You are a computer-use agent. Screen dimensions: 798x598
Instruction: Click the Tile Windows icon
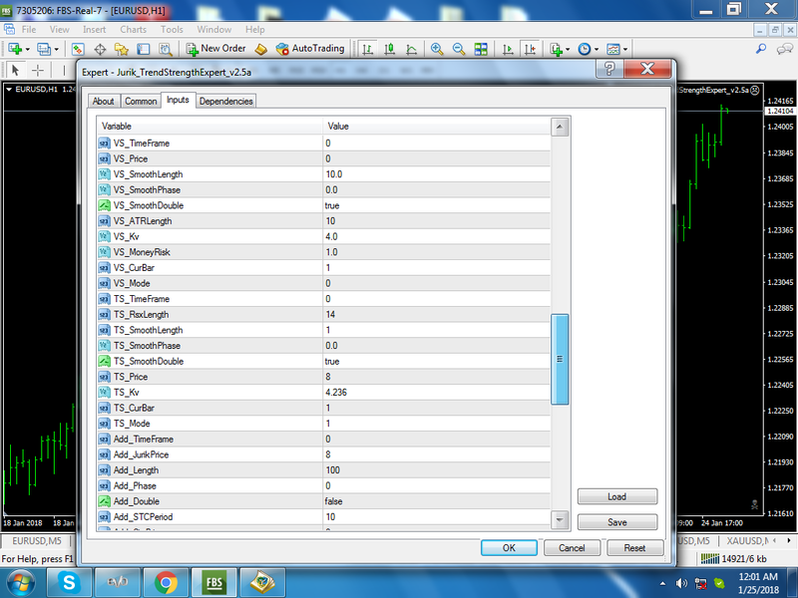[x=481, y=49]
